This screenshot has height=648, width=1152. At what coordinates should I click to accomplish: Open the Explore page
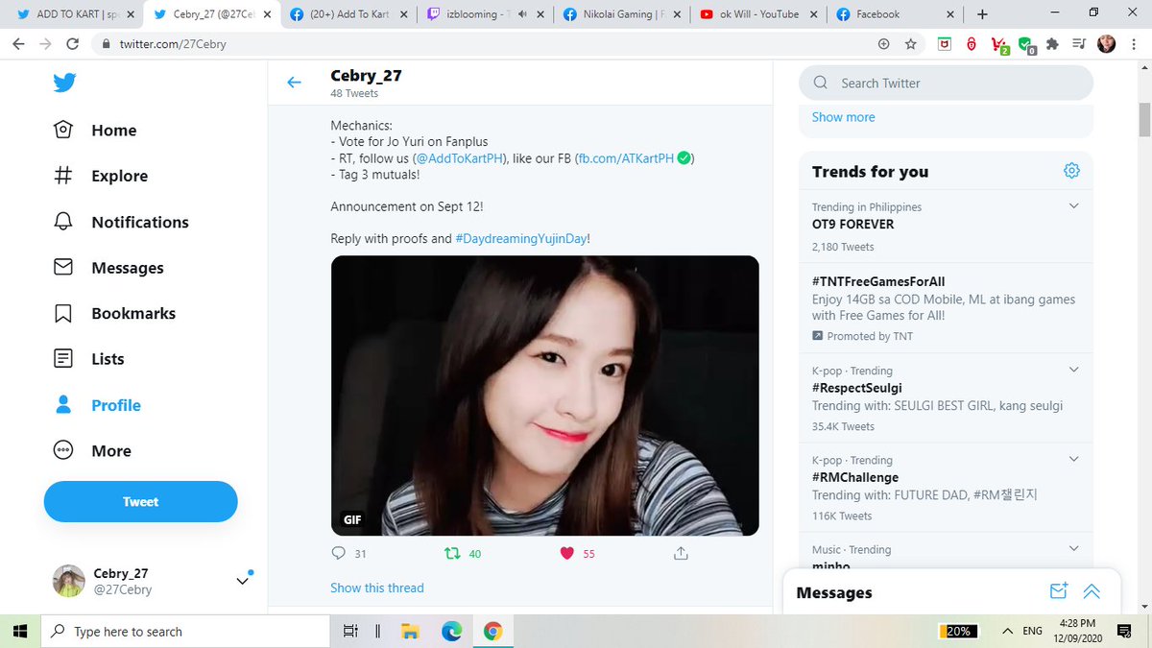click(101, 176)
